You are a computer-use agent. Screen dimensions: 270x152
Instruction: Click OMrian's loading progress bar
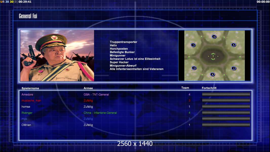(x=226, y=125)
